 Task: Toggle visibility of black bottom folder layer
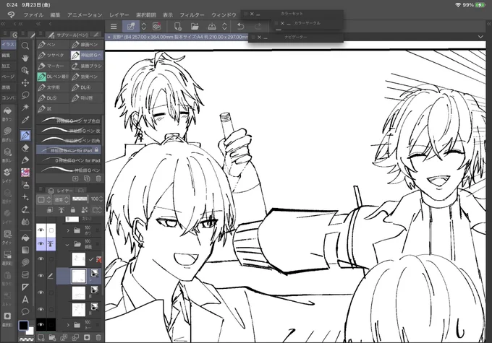coord(41,325)
